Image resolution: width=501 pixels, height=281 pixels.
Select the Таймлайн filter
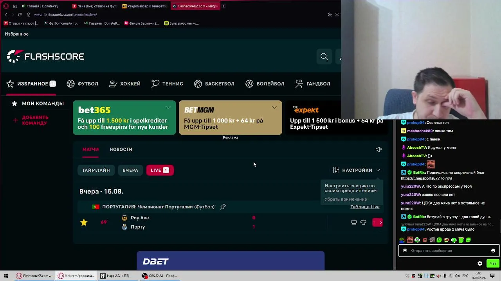point(96,170)
